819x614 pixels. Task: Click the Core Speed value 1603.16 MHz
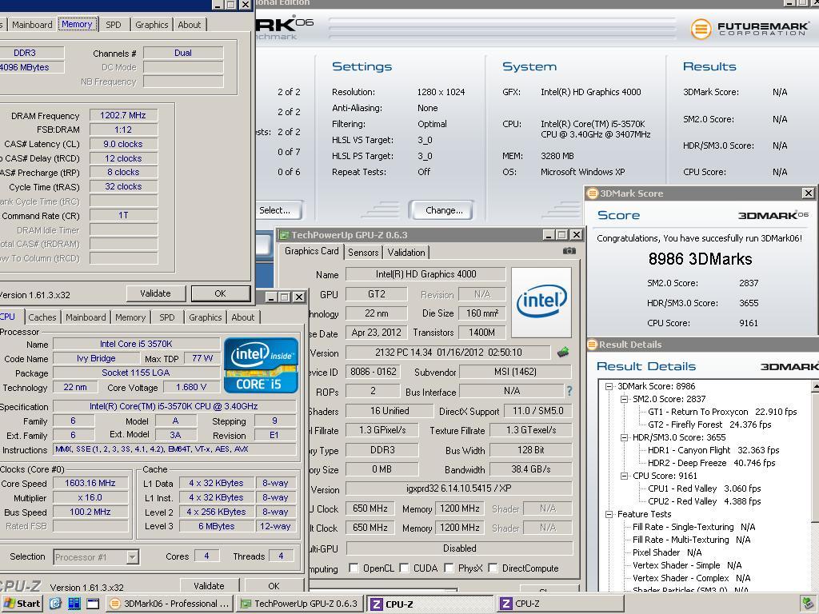tap(90, 484)
